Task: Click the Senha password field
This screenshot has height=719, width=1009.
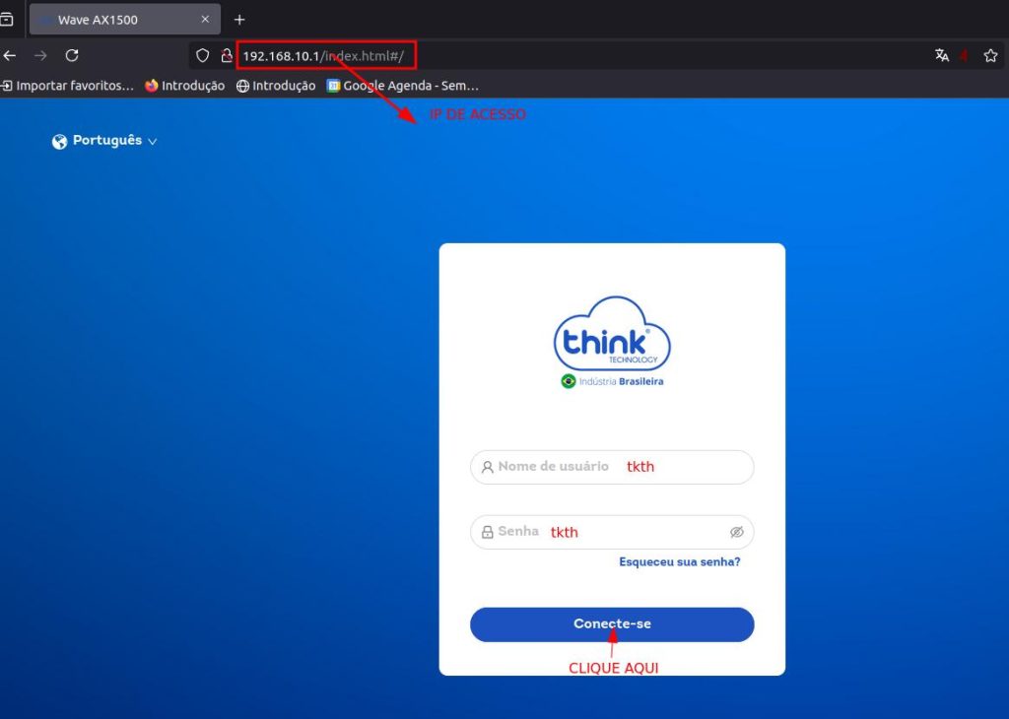Action: [x=612, y=532]
